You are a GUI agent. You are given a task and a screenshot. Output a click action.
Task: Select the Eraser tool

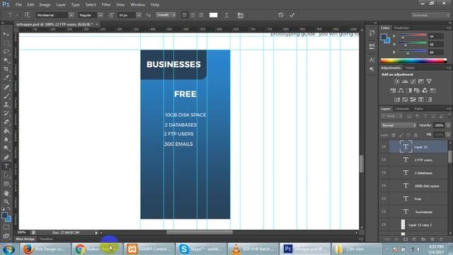(x=6, y=122)
